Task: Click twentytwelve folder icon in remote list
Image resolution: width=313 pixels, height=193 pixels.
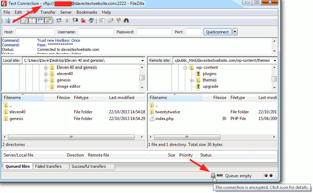Action: 152,112
